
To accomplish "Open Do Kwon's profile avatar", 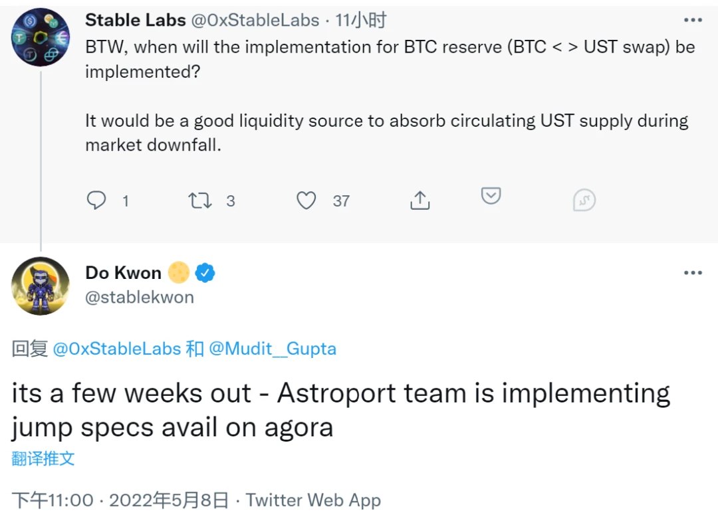I will click(x=41, y=286).
